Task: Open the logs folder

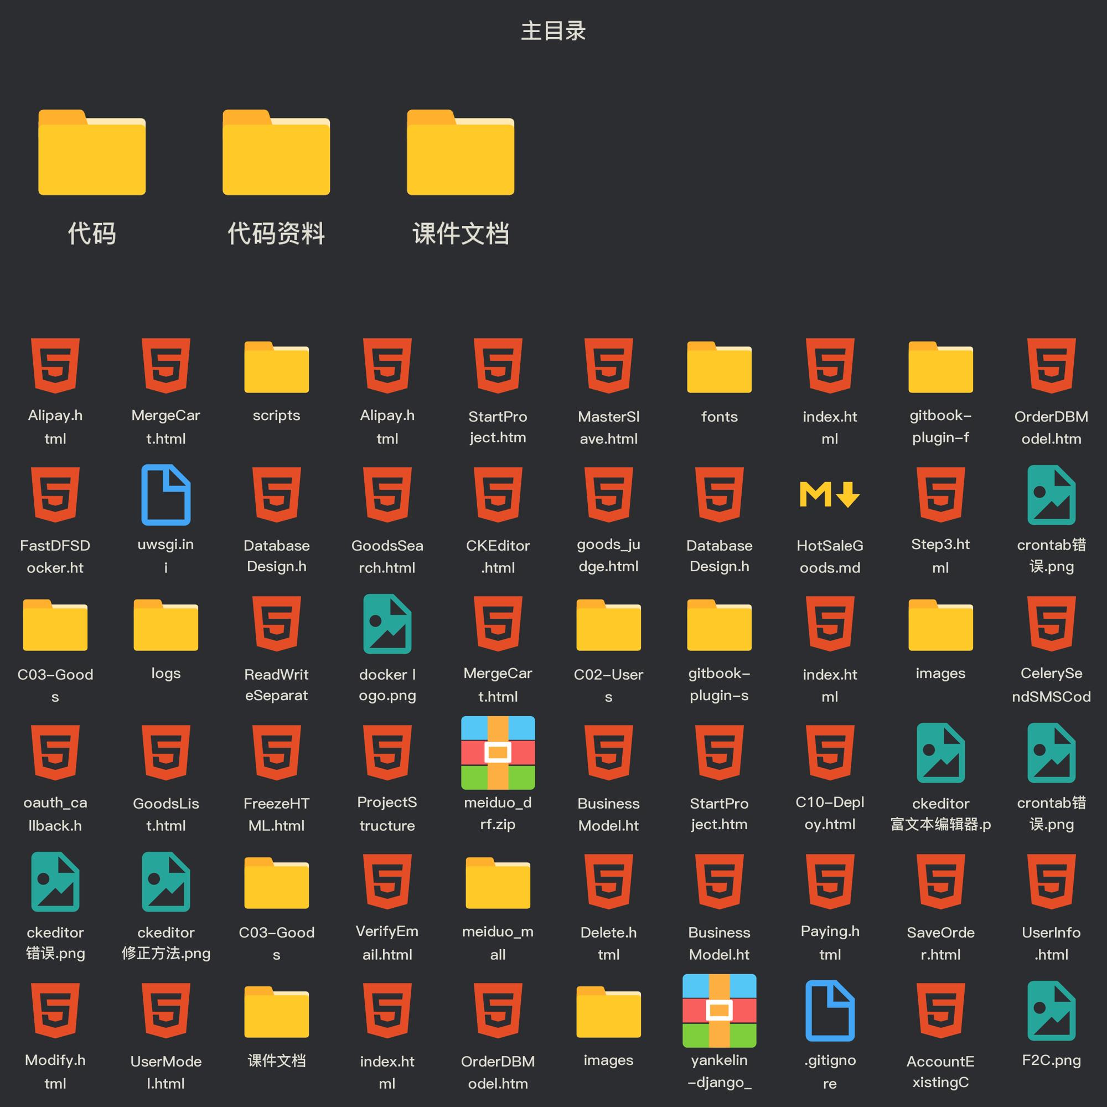Action: pyautogui.click(x=165, y=625)
